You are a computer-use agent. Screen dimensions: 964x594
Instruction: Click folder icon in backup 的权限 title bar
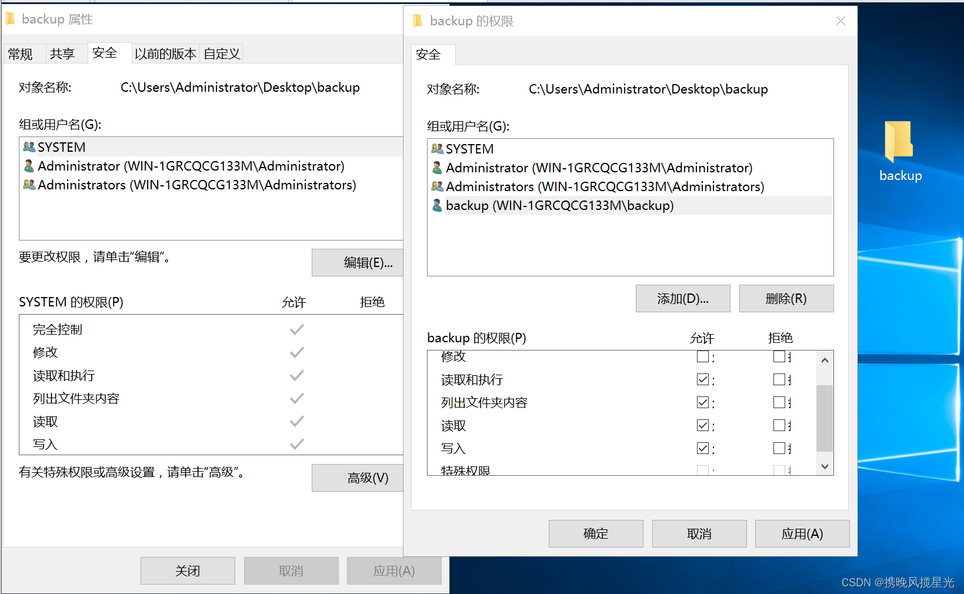(418, 21)
